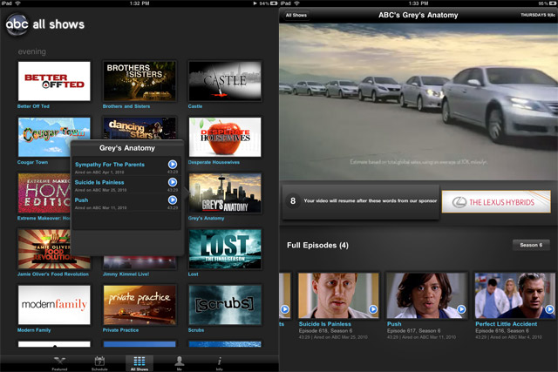The image size is (558, 372).
Task: Open Extreme Makeover Home Edition thumbnail
Action: tap(44, 193)
